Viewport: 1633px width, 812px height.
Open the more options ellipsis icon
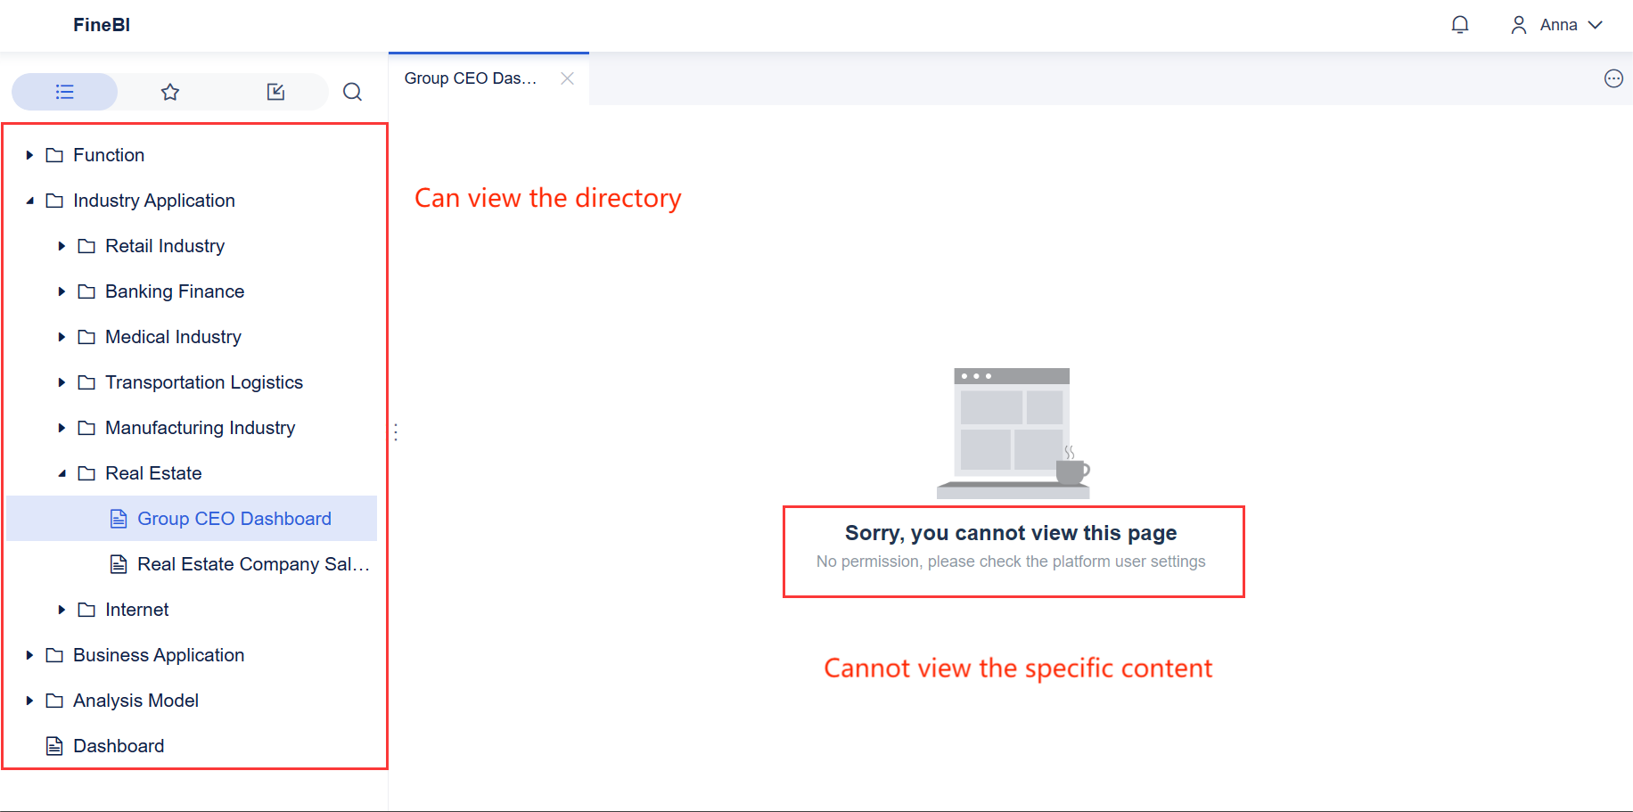tap(1613, 78)
